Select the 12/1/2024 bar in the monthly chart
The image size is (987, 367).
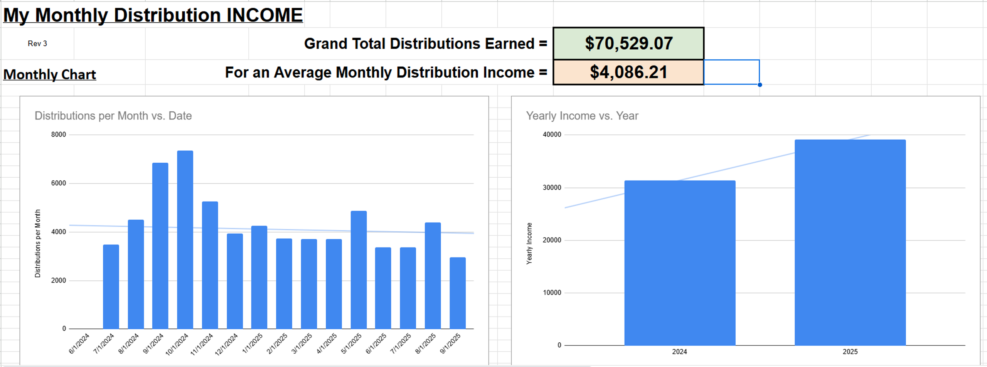(x=235, y=281)
